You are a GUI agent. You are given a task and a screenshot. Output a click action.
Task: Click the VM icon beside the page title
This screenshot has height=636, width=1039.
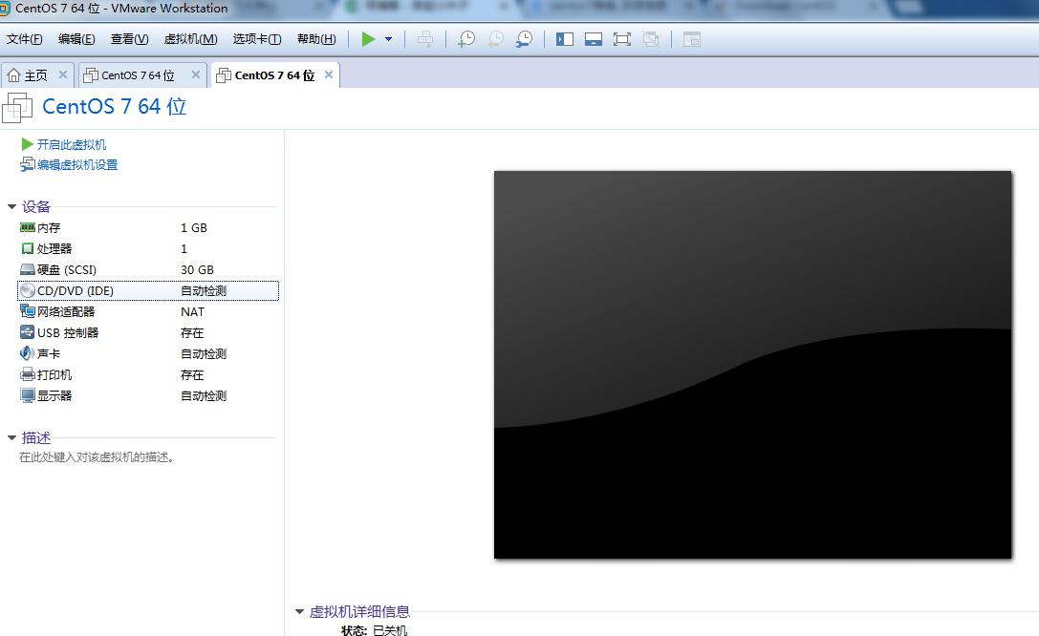click(x=17, y=108)
